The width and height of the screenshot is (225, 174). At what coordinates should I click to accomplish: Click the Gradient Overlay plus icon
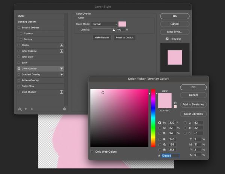[x=61, y=75]
